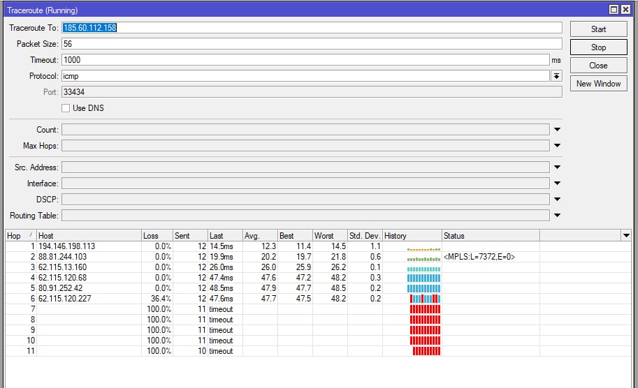Click the history graph of hop 5
This screenshot has height=388, width=638.
click(423, 288)
